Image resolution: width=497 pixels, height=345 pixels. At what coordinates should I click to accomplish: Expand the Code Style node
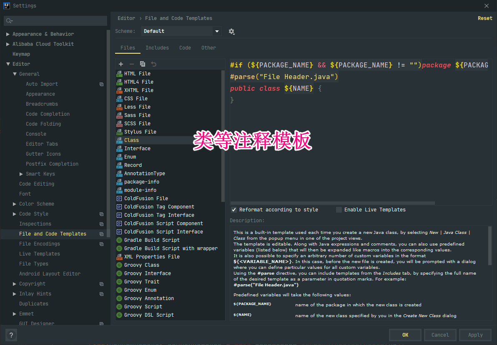[15, 214]
